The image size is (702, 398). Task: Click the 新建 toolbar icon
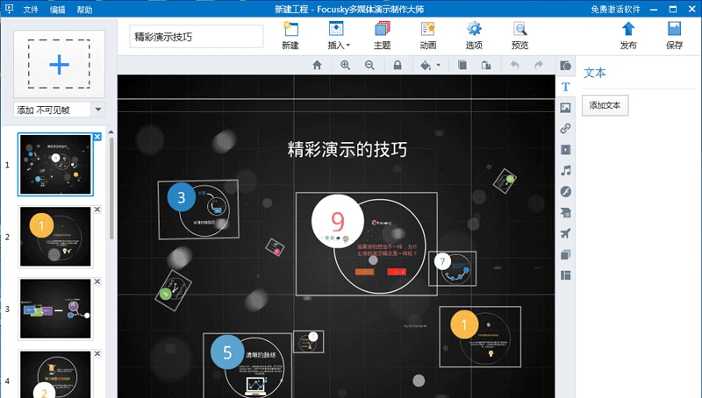(x=290, y=35)
